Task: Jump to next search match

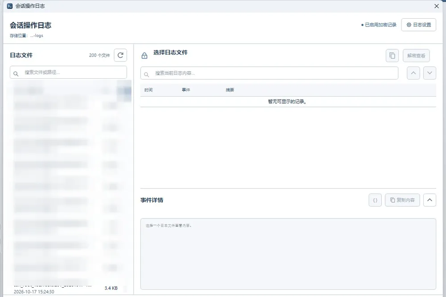Action: (x=429, y=73)
